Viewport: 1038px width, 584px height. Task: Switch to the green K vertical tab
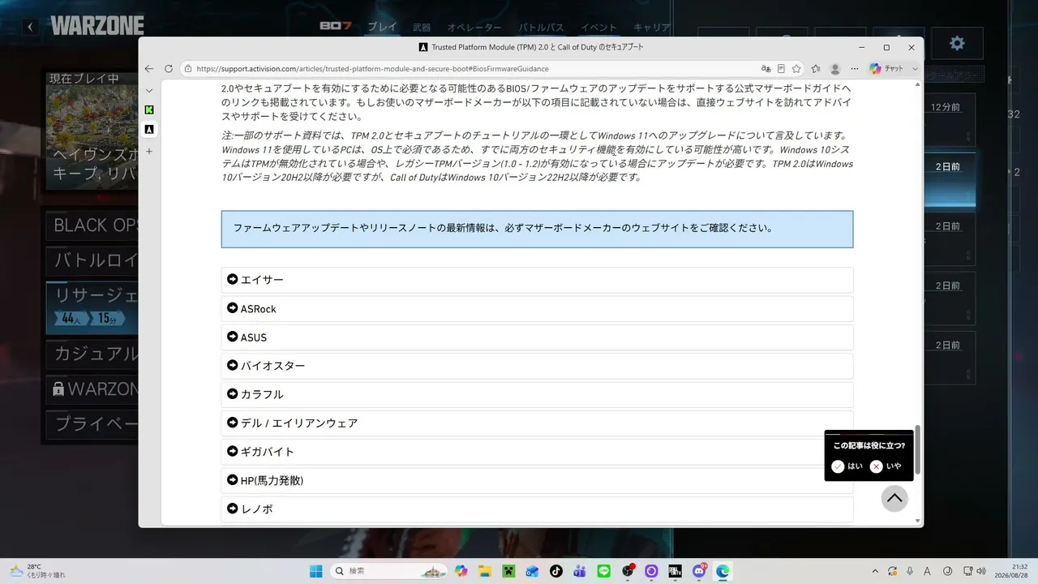pos(149,109)
